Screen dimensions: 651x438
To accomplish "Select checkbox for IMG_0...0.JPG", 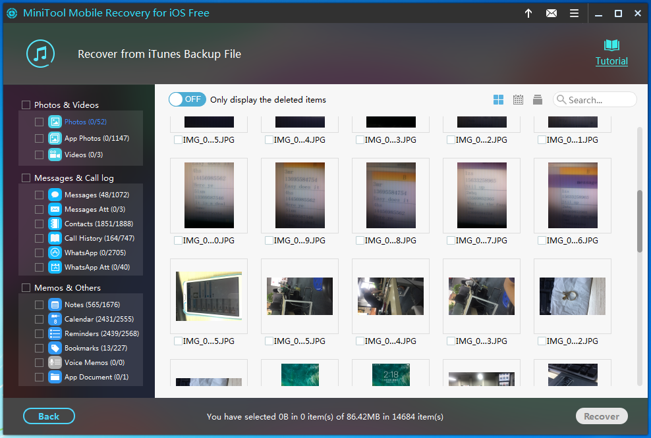I will click(178, 240).
